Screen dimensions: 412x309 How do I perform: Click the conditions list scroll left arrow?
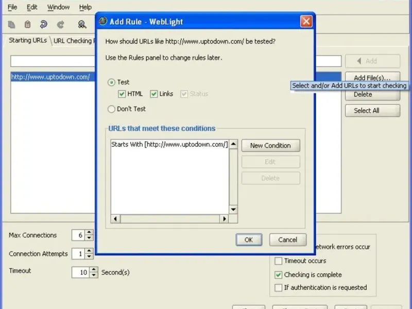pyautogui.click(x=115, y=218)
